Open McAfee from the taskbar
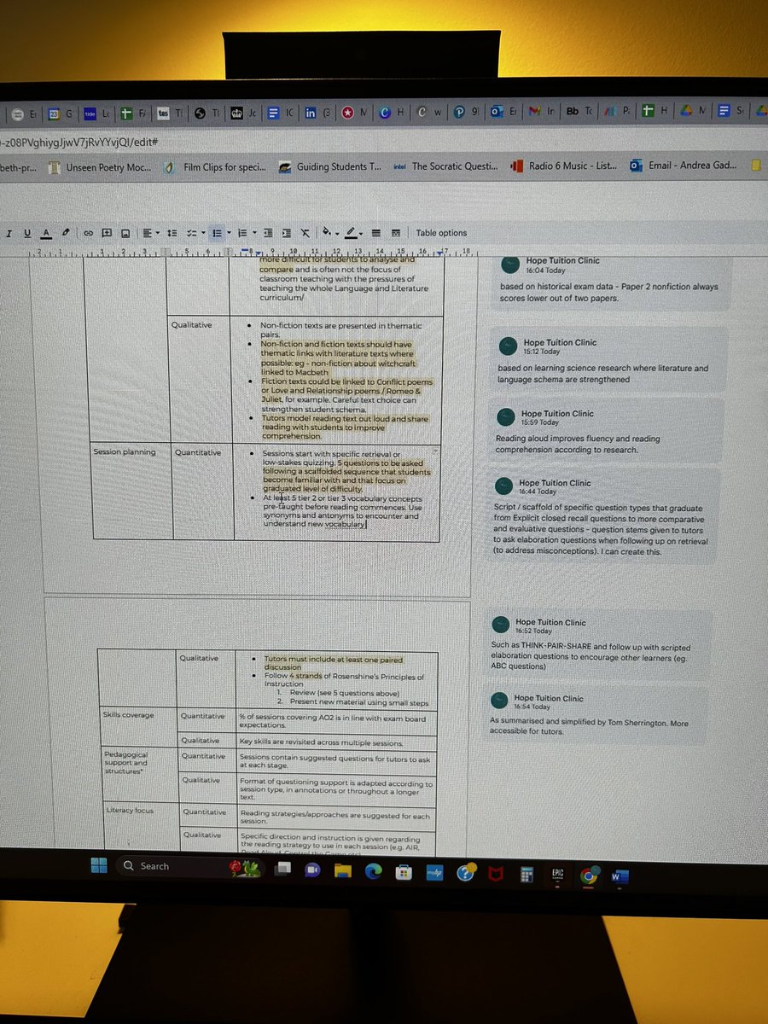 [x=497, y=874]
